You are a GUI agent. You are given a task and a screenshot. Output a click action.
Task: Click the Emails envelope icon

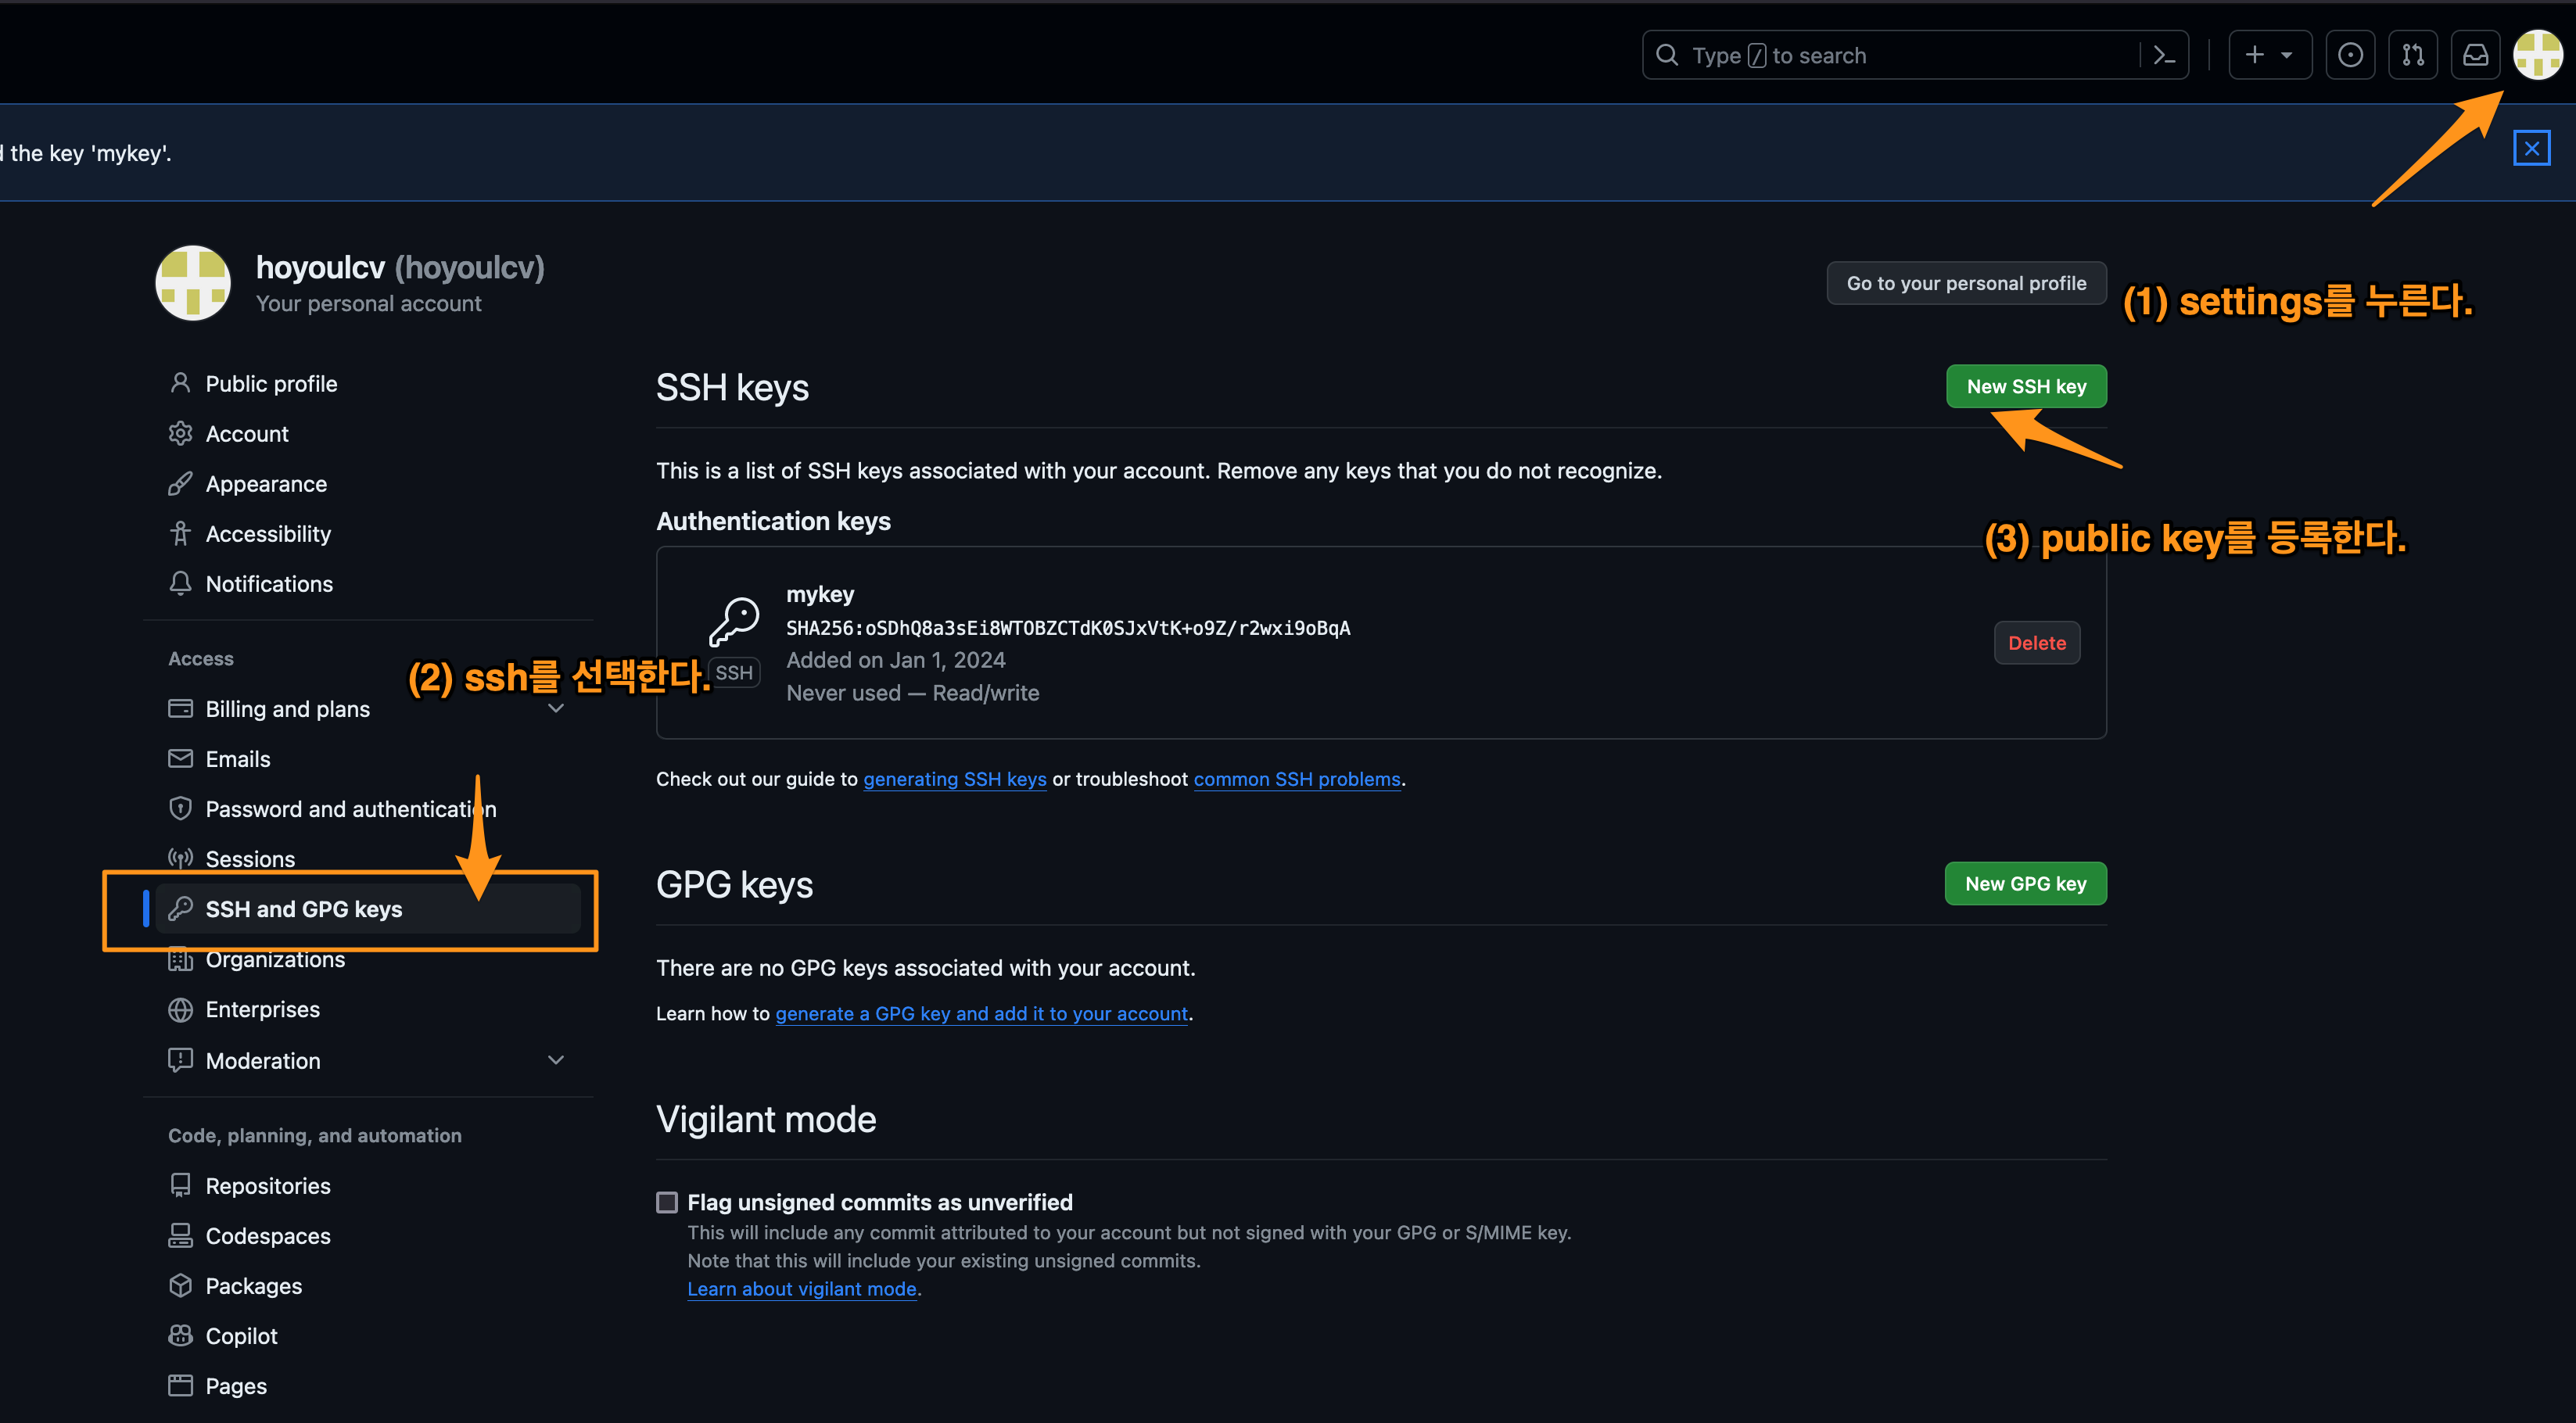pos(180,758)
